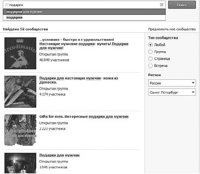The width and height of the screenshot is (200, 174).
Task: Click the magnifier icon in search field
Action: click(x=6, y=5)
